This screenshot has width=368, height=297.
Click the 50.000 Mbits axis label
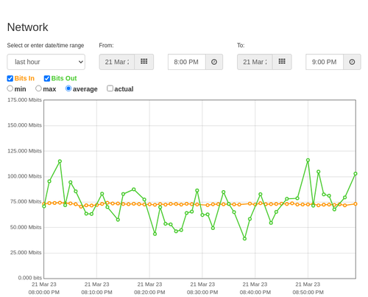click(x=26, y=227)
